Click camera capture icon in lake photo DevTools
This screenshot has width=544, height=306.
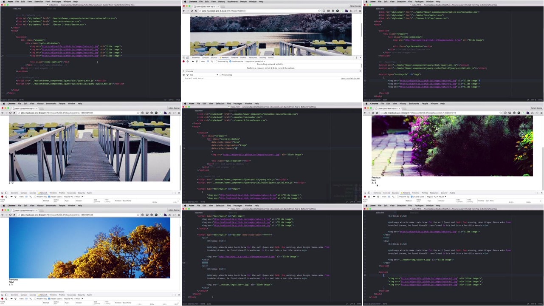point(193,61)
